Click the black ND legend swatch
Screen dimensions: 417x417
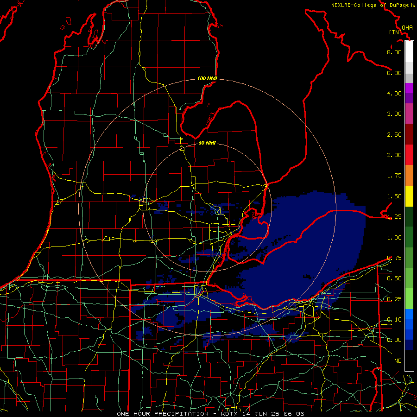pos(409,360)
